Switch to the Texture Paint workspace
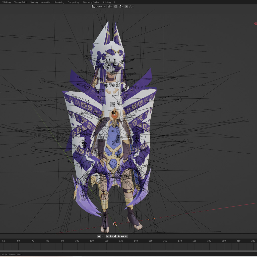Screen dimensions: 257x257 pos(20,2)
